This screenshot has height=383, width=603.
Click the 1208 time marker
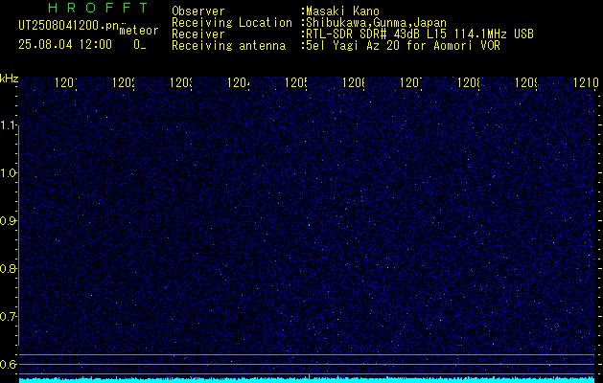click(x=469, y=82)
